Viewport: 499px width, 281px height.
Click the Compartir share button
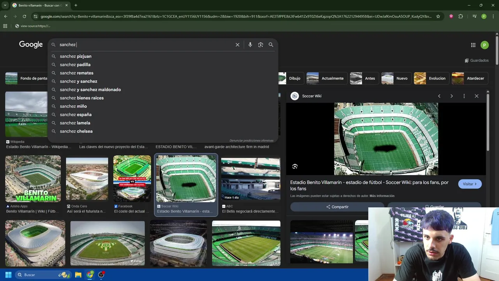click(x=337, y=207)
